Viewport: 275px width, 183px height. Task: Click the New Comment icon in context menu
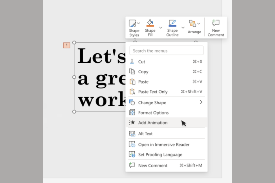[x=132, y=165]
